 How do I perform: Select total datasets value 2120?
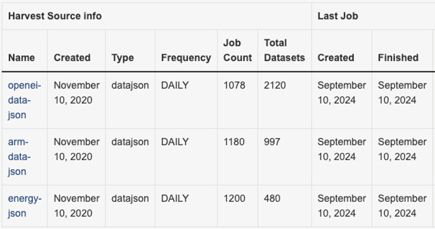pyautogui.click(x=275, y=85)
